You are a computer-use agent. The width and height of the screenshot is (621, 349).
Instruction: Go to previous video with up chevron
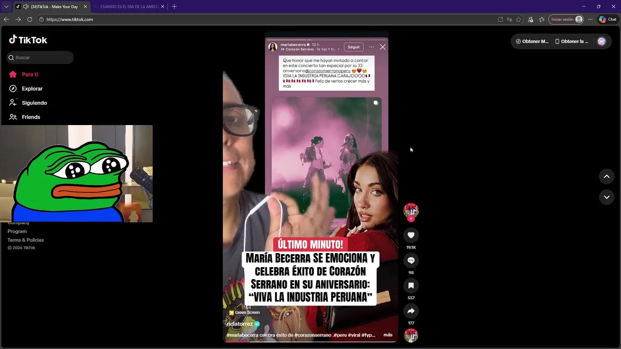(606, 176)
